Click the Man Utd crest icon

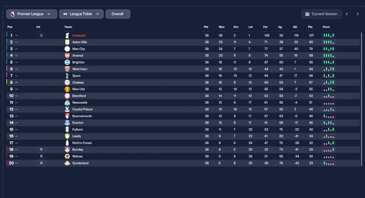point(67,89)
